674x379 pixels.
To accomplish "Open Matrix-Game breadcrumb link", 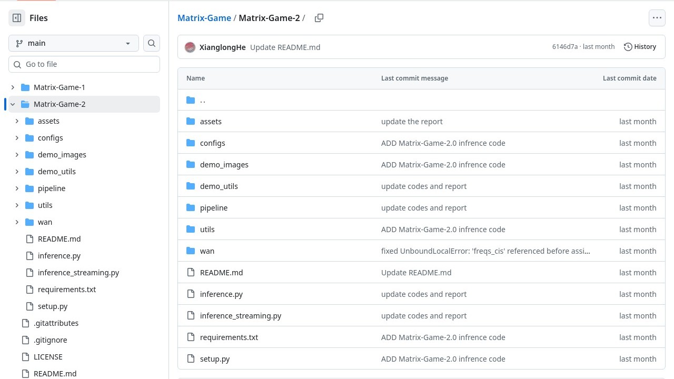I will coord(204,18).
